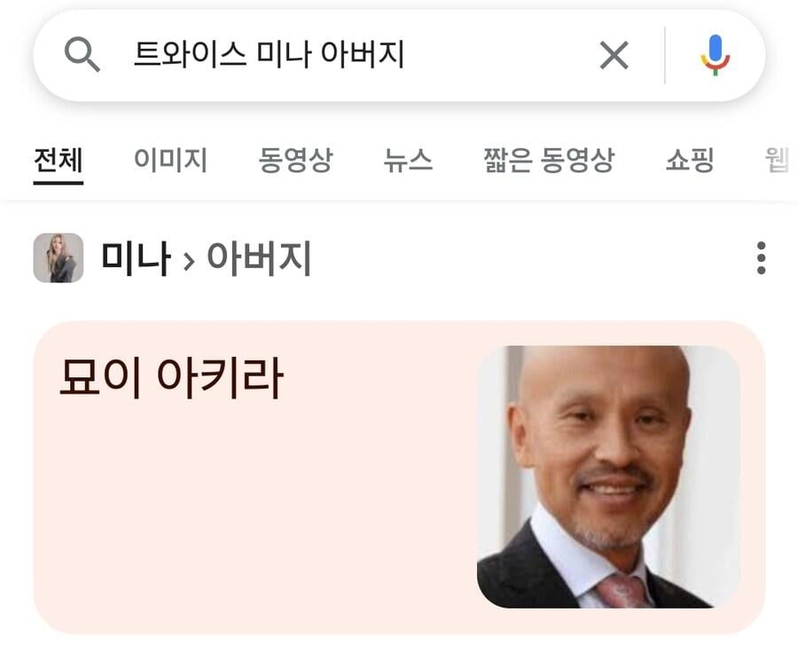Switch to the 쇼핑 tab
Image resolution: width=798 pixels, height=655 pixels.
point(690,161)
